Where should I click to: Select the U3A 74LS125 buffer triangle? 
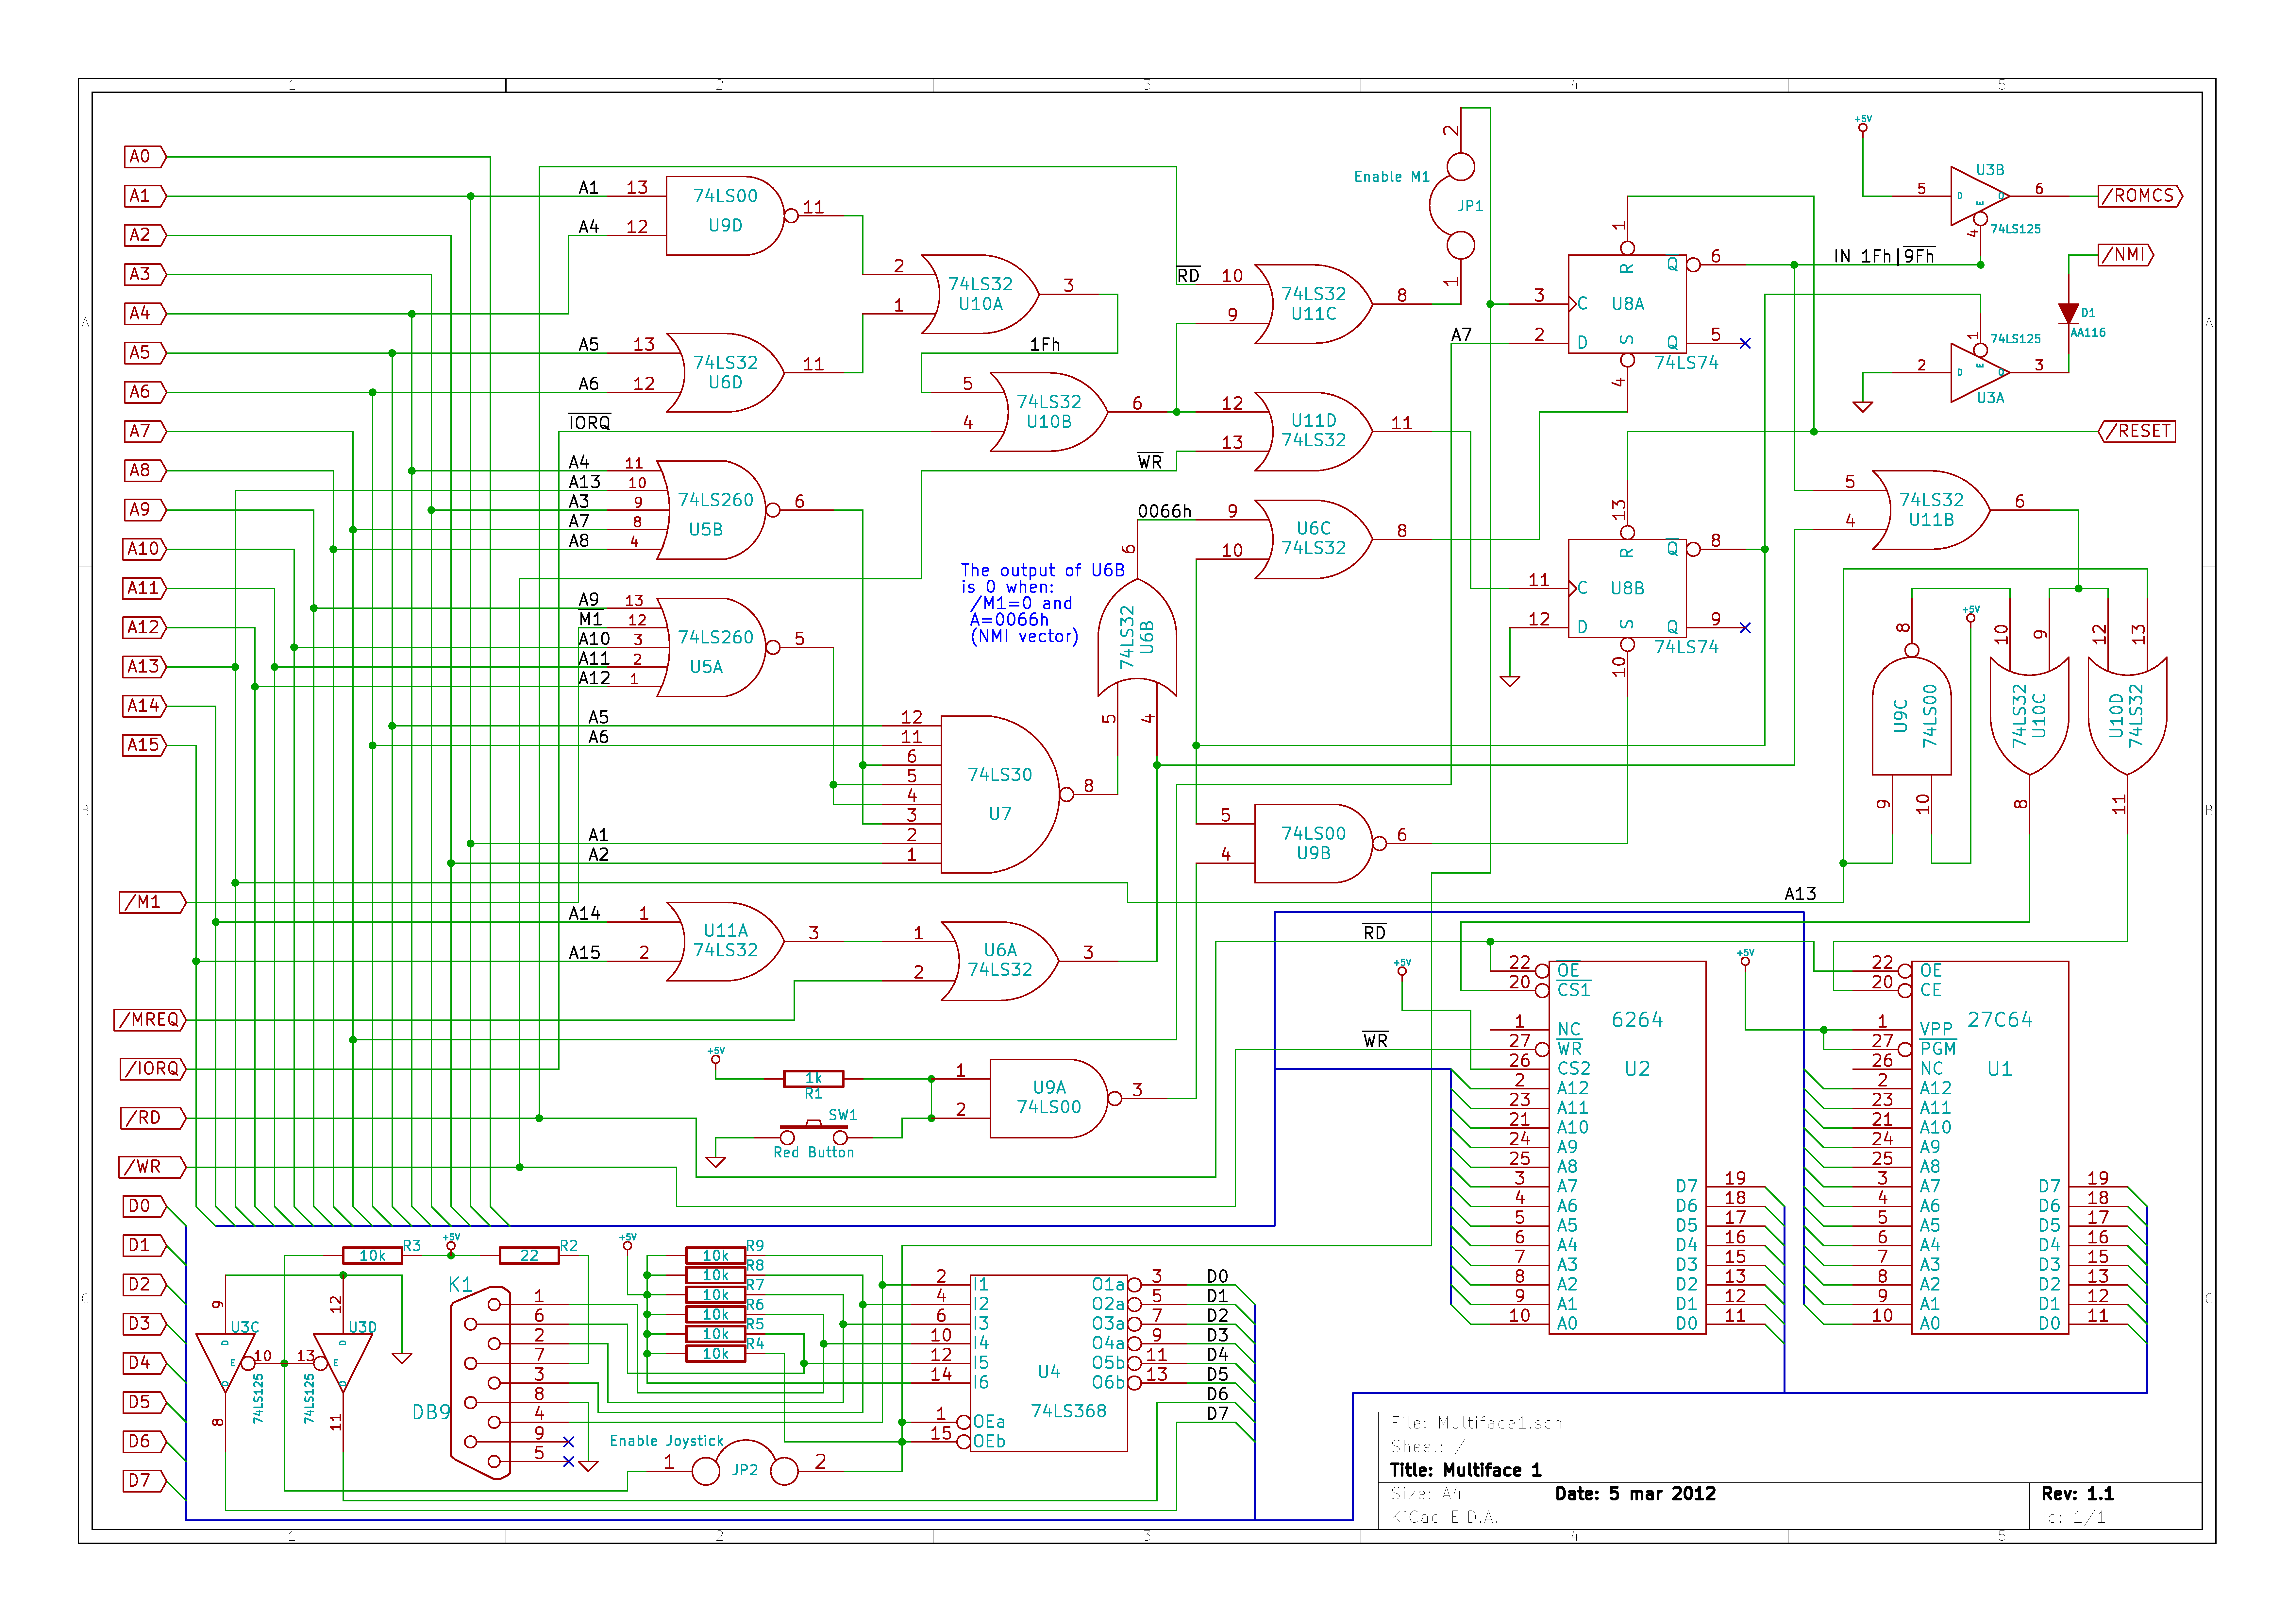click(1980, 372)
